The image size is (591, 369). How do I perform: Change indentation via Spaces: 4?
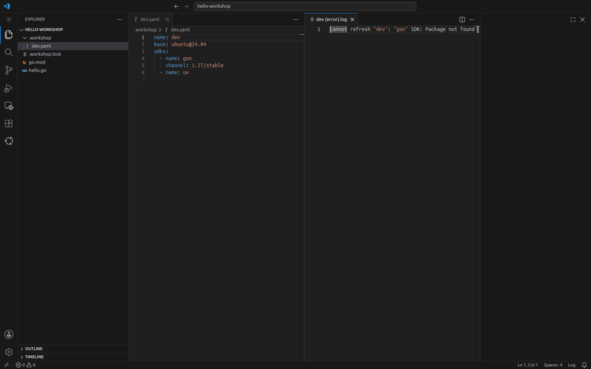(x=553, y=365)
